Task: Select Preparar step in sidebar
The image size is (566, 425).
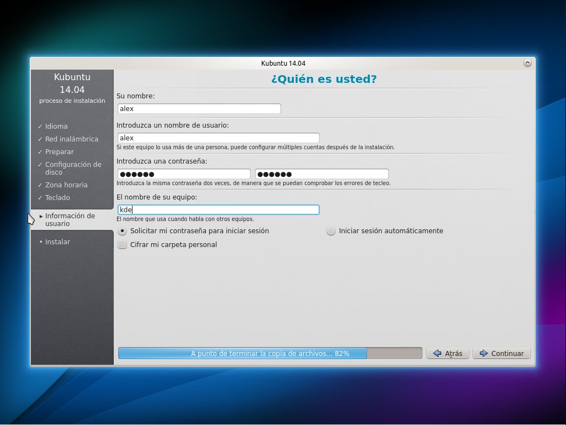Action: pyautogui.click(x=59, y=152)
